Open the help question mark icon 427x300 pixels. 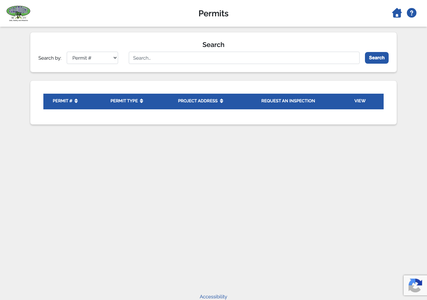pyautogui.click(x=412, y=13)
